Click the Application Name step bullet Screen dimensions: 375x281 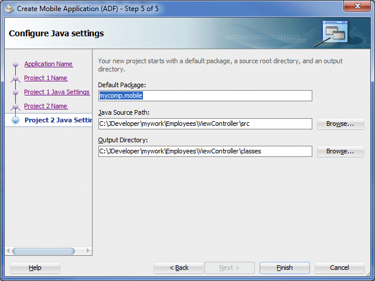coord(16,64)
